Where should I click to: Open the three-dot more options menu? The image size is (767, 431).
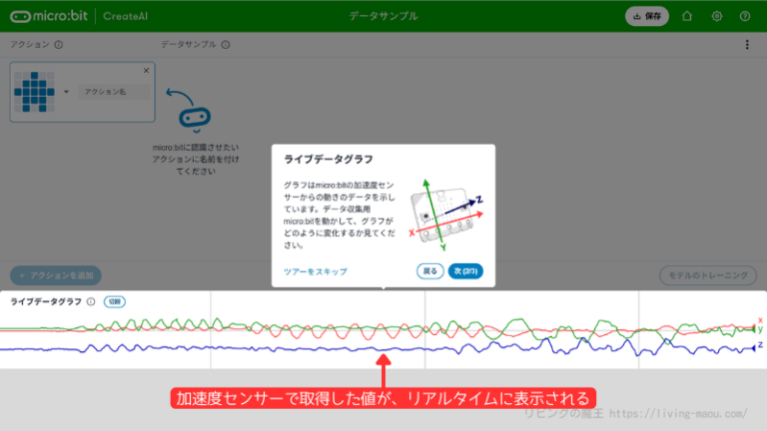(x=747, y=45)
